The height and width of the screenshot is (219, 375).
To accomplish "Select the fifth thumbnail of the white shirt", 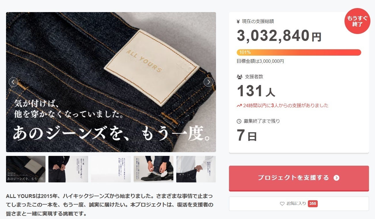I will click(196, 169).
